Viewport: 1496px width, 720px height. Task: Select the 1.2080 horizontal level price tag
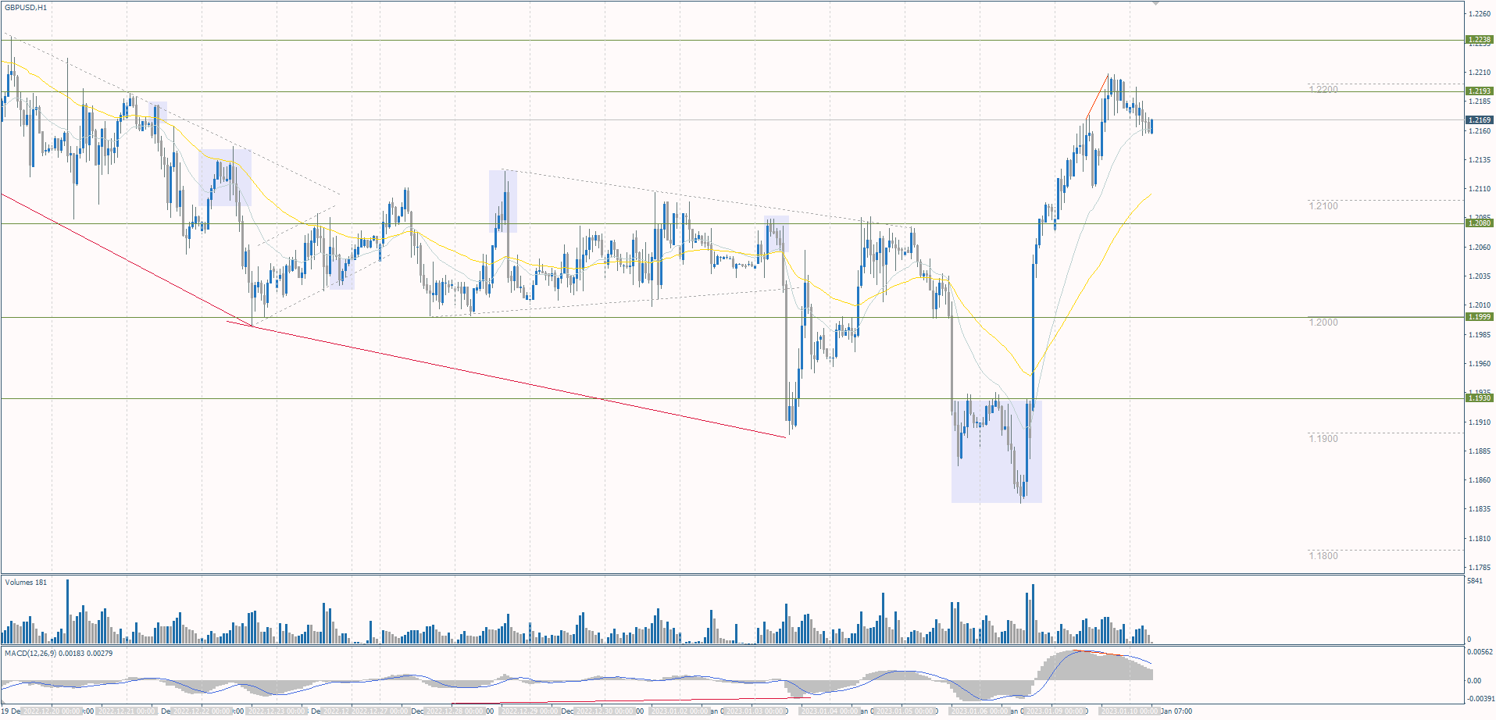click(x=1479, y=223)
